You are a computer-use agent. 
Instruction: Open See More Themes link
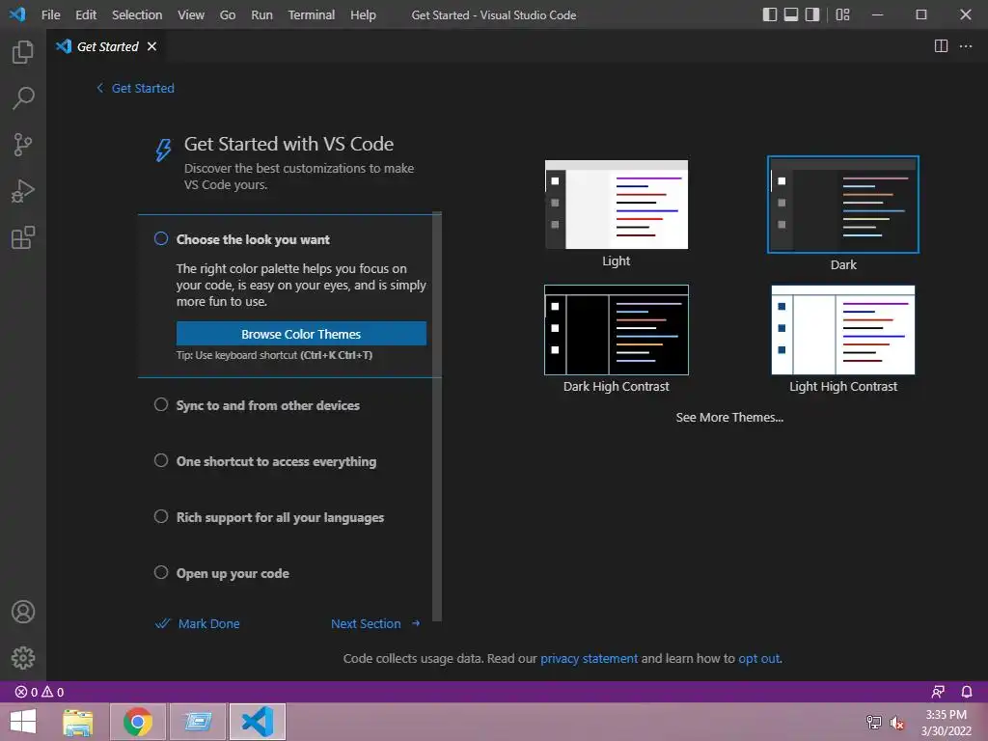tap(729, 417)
